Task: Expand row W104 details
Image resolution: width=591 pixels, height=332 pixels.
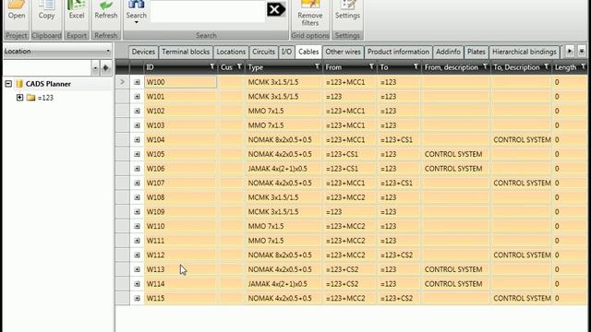Action: (138, 139)
